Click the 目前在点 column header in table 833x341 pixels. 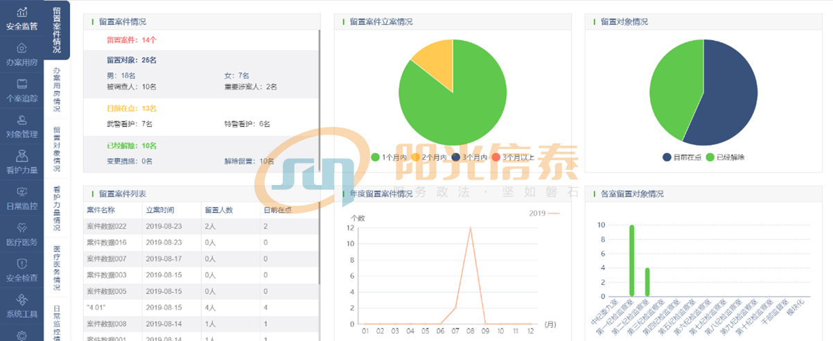(x=277, y=210)
